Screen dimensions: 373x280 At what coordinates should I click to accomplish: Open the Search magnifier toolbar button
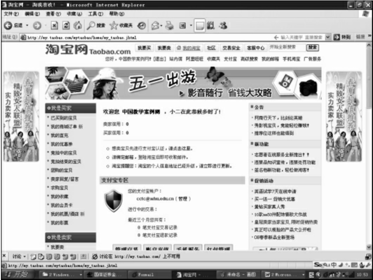pos(96,25)
